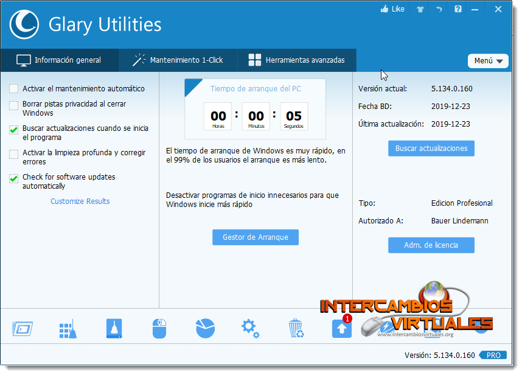522x375 pixels.
Task: Click the 'Tiempo de arranque del PC' heading
Action: (256, 89)
